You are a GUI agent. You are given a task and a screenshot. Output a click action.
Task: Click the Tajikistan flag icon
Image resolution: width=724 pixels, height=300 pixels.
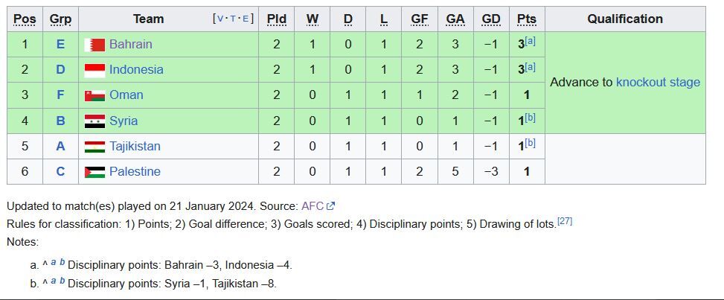tap(94, 147)
